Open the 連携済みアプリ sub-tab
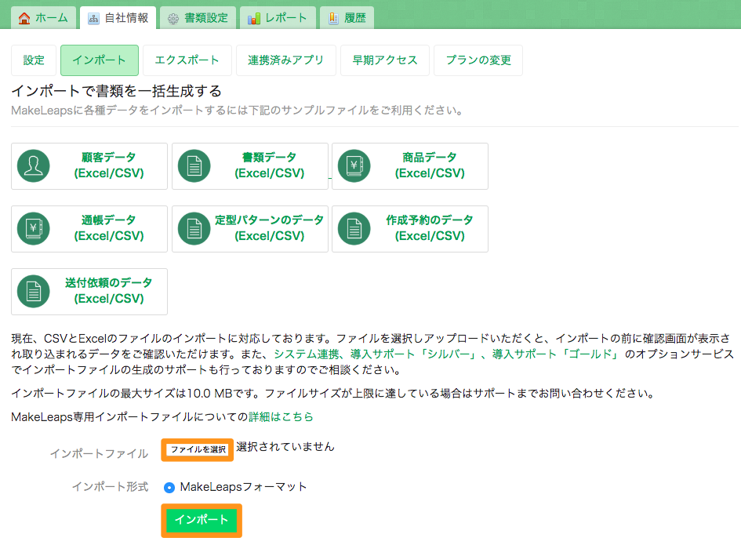The width and height of the screenshot is (741, 545). 286,60
